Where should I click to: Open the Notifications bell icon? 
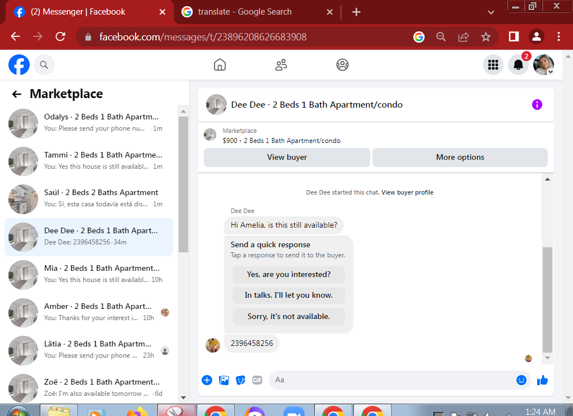[518, 65]
